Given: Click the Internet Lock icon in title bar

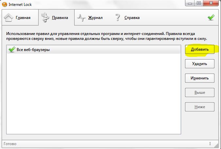Looking at the screenshot, I should tap(5, 4).
